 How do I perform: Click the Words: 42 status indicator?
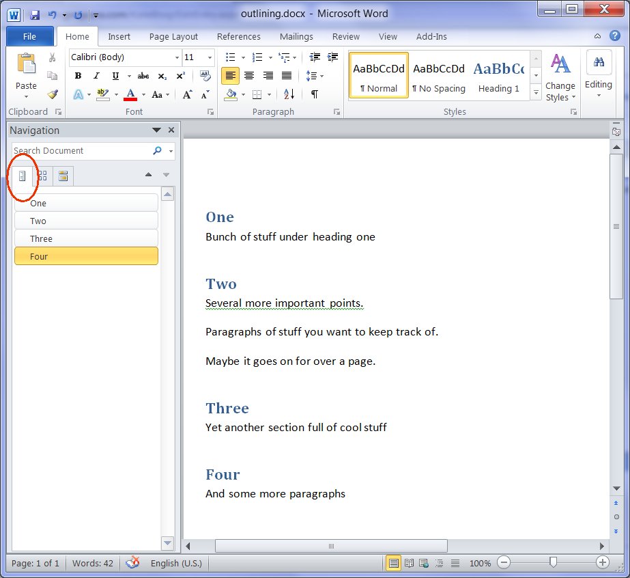92,563
